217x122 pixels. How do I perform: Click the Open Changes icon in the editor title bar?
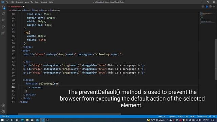203,6
